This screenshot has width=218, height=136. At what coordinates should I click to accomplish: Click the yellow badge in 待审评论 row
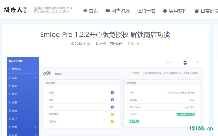[x=112, y=114]
